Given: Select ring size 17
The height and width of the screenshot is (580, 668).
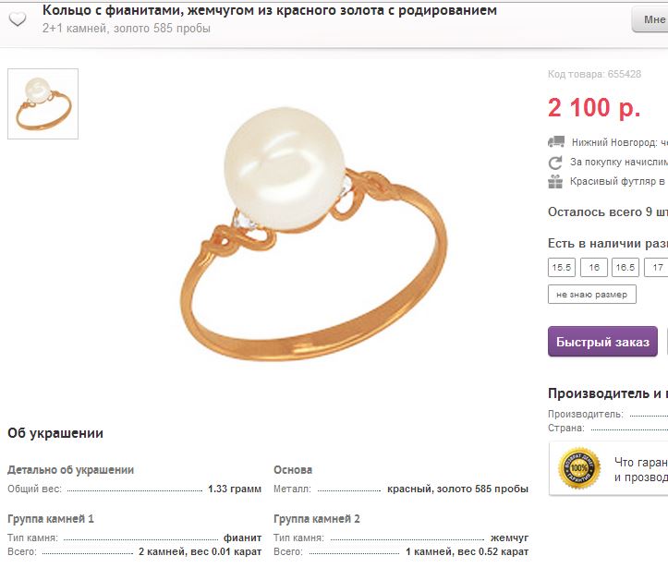Looking at the screenshot, I should click(x=657, y=268).
